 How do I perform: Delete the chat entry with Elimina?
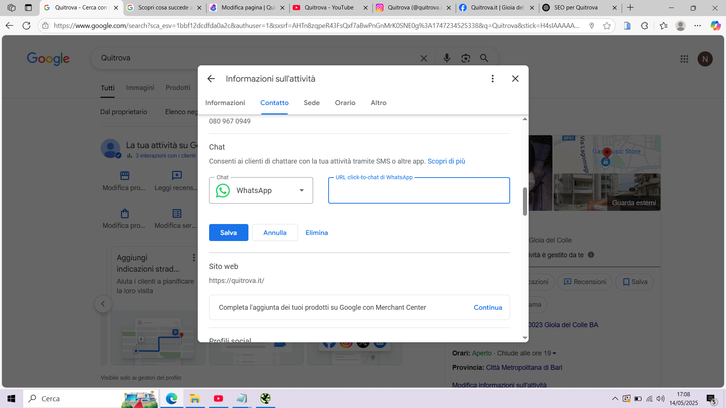(x=317, y=233)
